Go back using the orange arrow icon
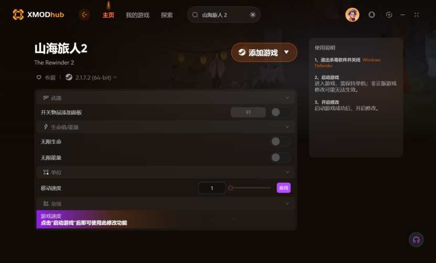The image size is (436, 263). click(x=84, y=15)
